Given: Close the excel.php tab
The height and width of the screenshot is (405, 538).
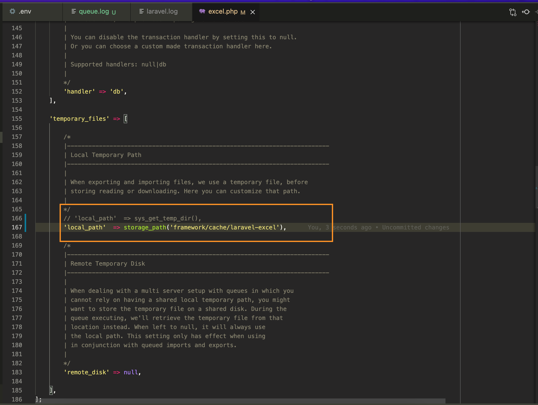Looking at the screenshot, I should [253, 12].
